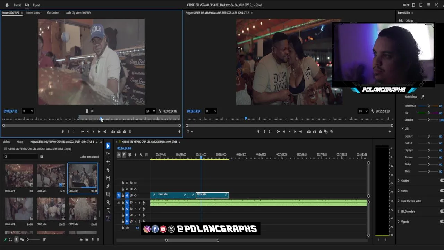Select the Selection tool arrow
Image resolution: width=444 pixels, height=250 pixels.
pyautogui.click(x=108, y=146)
